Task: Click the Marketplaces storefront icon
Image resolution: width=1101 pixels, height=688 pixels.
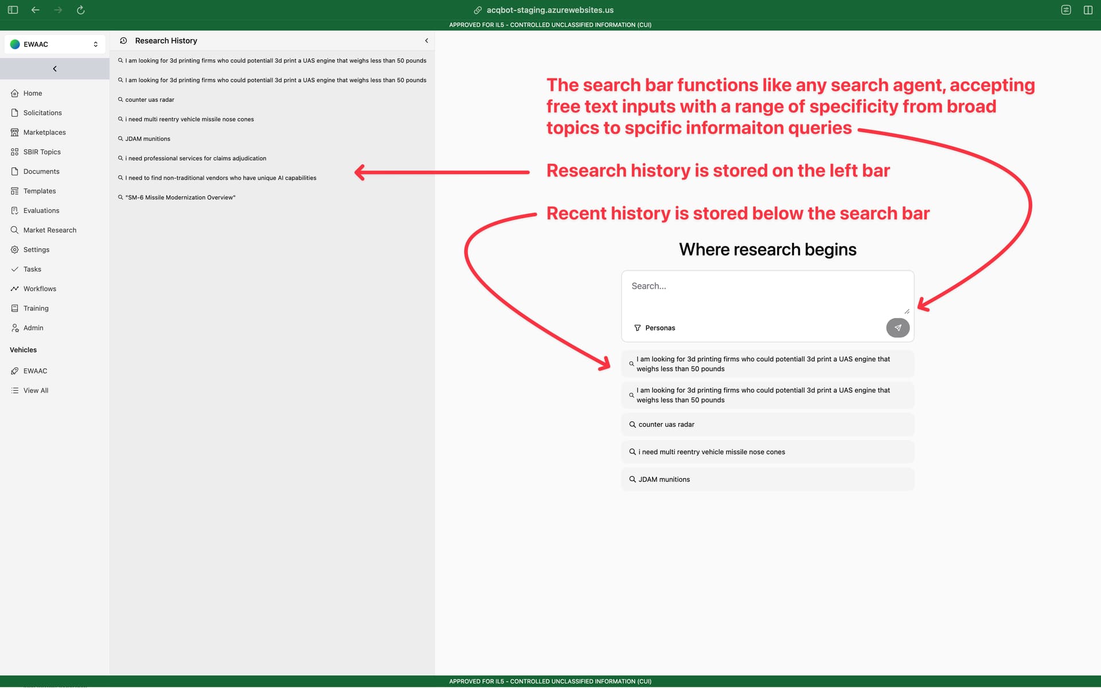Action: click(x=15, y=132)
